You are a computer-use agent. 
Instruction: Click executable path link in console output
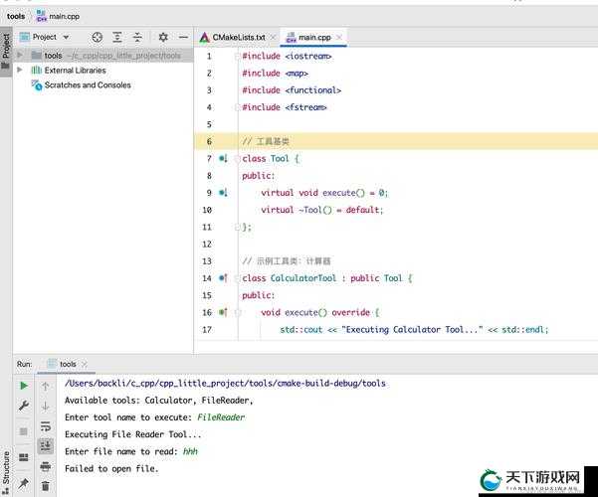click(x=225, y=383)
